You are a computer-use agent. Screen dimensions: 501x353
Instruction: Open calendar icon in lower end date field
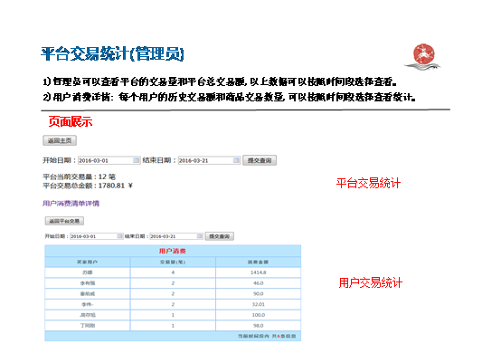(200, 236)
